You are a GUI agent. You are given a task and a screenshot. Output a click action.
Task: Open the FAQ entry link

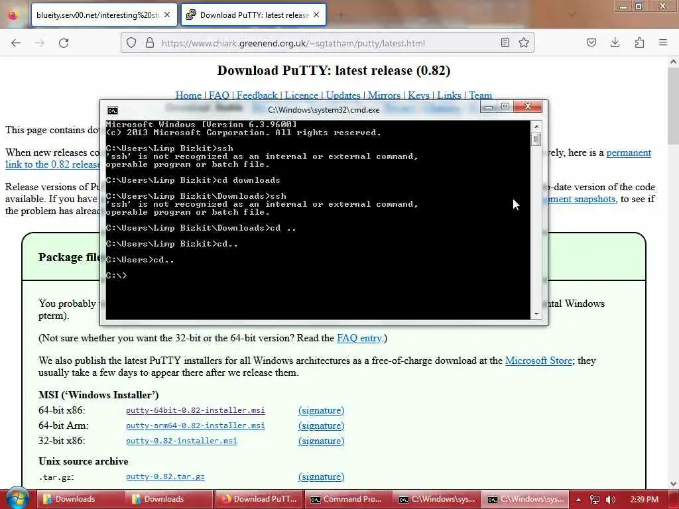(359, 338)
